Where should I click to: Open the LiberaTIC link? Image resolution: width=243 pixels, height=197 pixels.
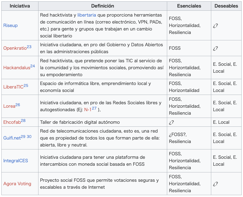pyautogui.click(x=13, y=87)
